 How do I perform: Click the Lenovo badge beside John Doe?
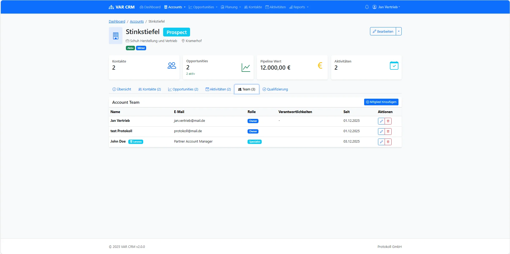(x=136, y=142)
